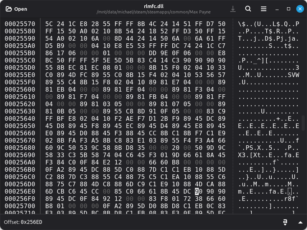Click the Save download-arrow icon
This screenshot has width=307, height=230.
[x=233, y=9]
